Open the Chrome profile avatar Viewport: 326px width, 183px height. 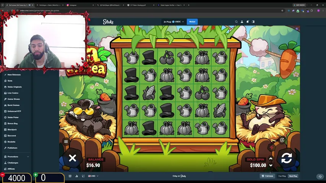pyautogui.click(x=318, y=11)
